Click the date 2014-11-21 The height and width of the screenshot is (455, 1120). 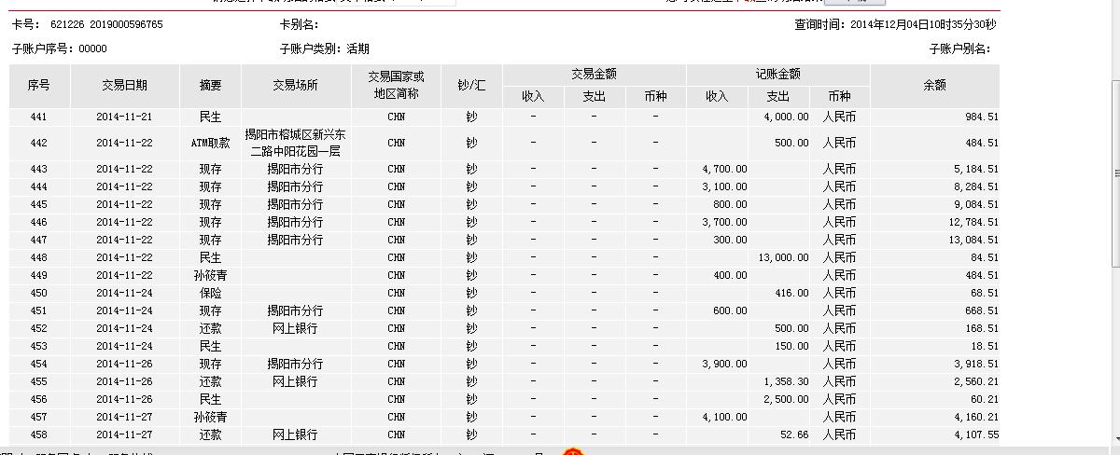tap(124, 117)
